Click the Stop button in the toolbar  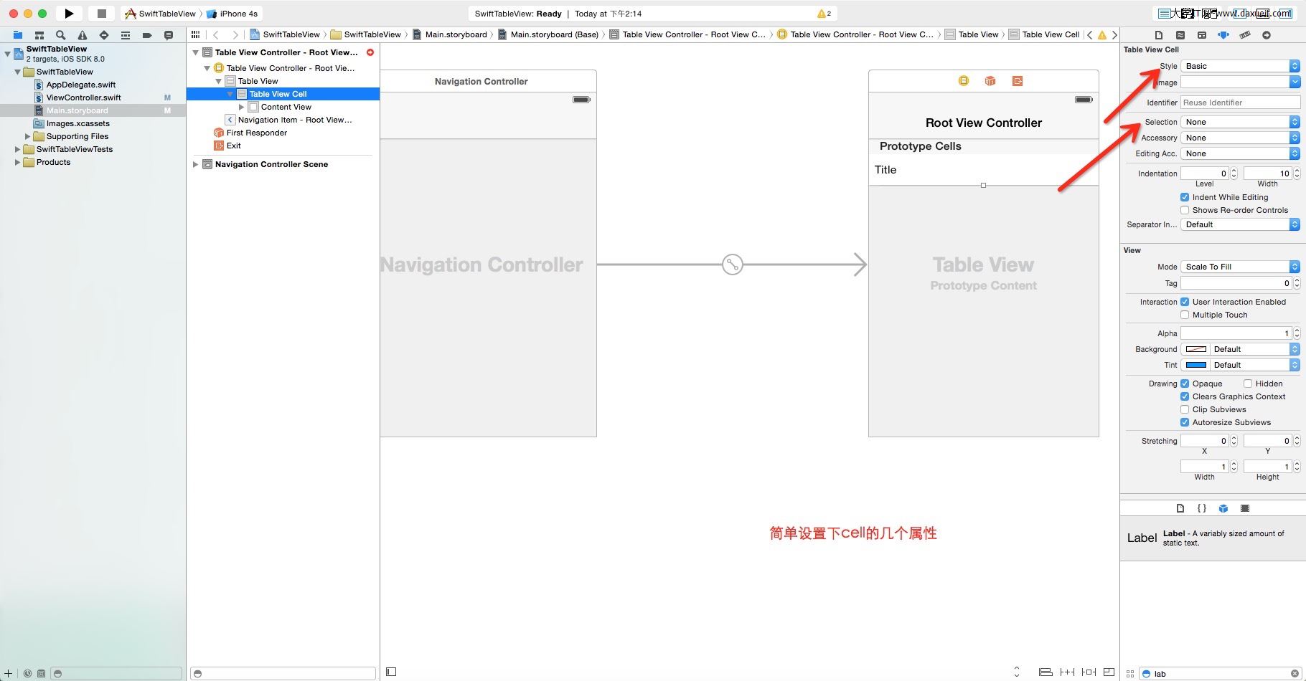[x=102, y=14]
